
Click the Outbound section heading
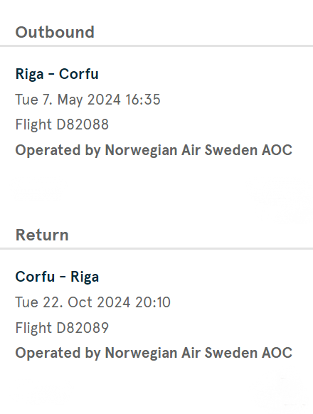click(x=55, y=32)
